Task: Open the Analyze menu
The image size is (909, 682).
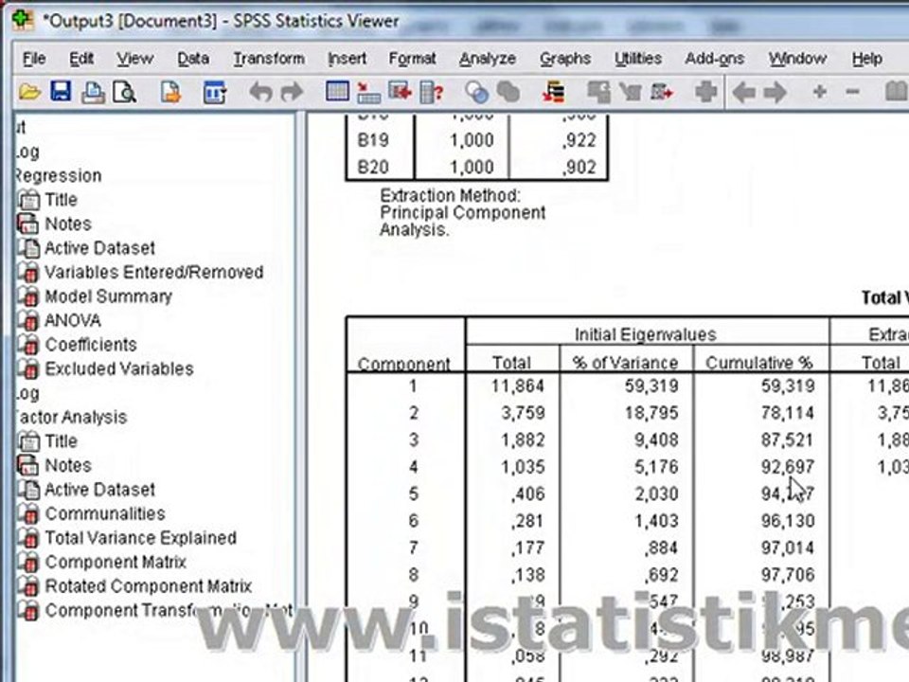Action: click(488, 59)
